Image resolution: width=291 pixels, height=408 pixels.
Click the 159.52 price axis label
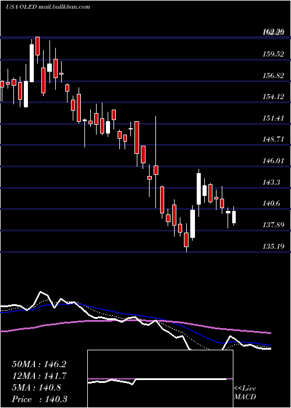click(273, 54)
